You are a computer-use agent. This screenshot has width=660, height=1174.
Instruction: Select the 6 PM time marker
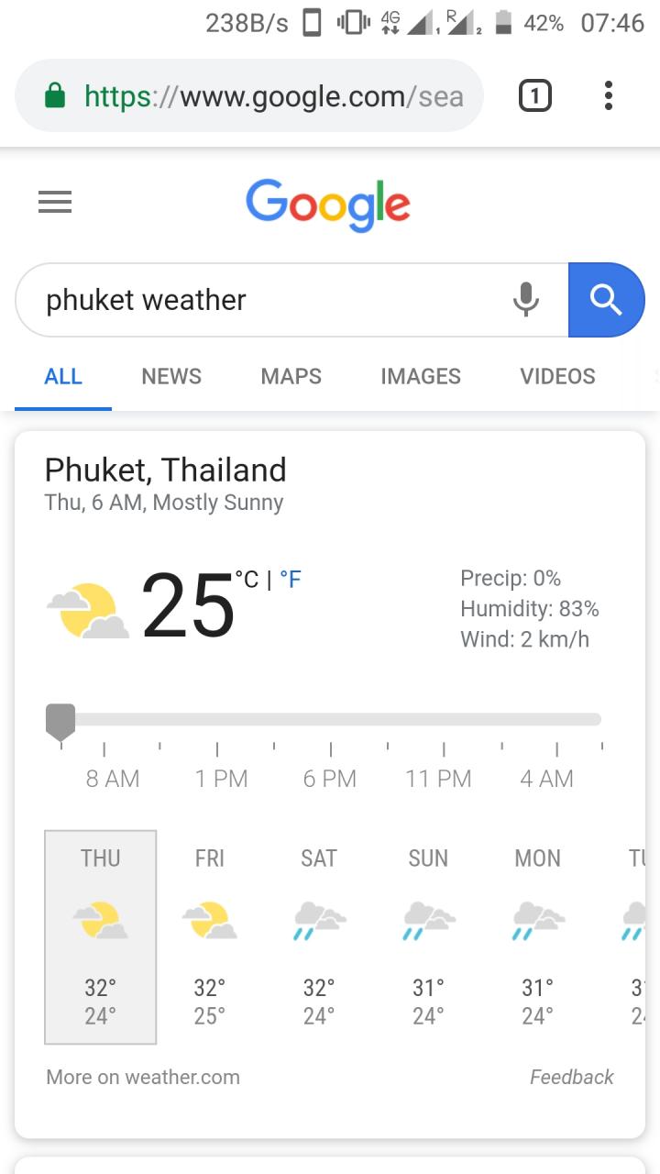(330, 778)
